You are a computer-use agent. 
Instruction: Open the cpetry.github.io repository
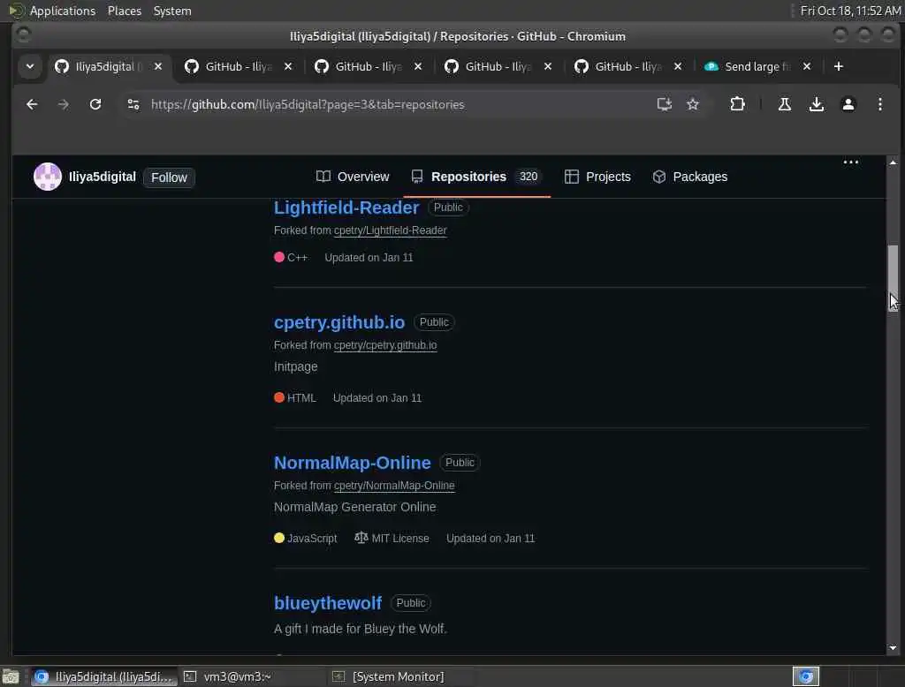point(339,322)
